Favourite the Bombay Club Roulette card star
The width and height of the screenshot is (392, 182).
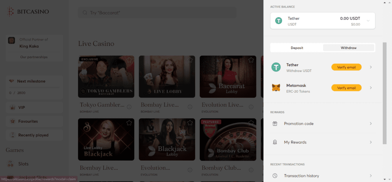coord(251,123)
